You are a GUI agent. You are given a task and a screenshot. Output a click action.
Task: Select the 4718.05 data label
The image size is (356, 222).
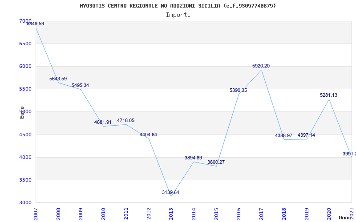click(x=126, y=120)
